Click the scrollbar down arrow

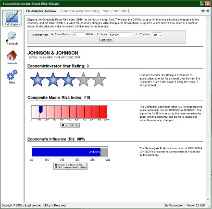pos(208,200)
